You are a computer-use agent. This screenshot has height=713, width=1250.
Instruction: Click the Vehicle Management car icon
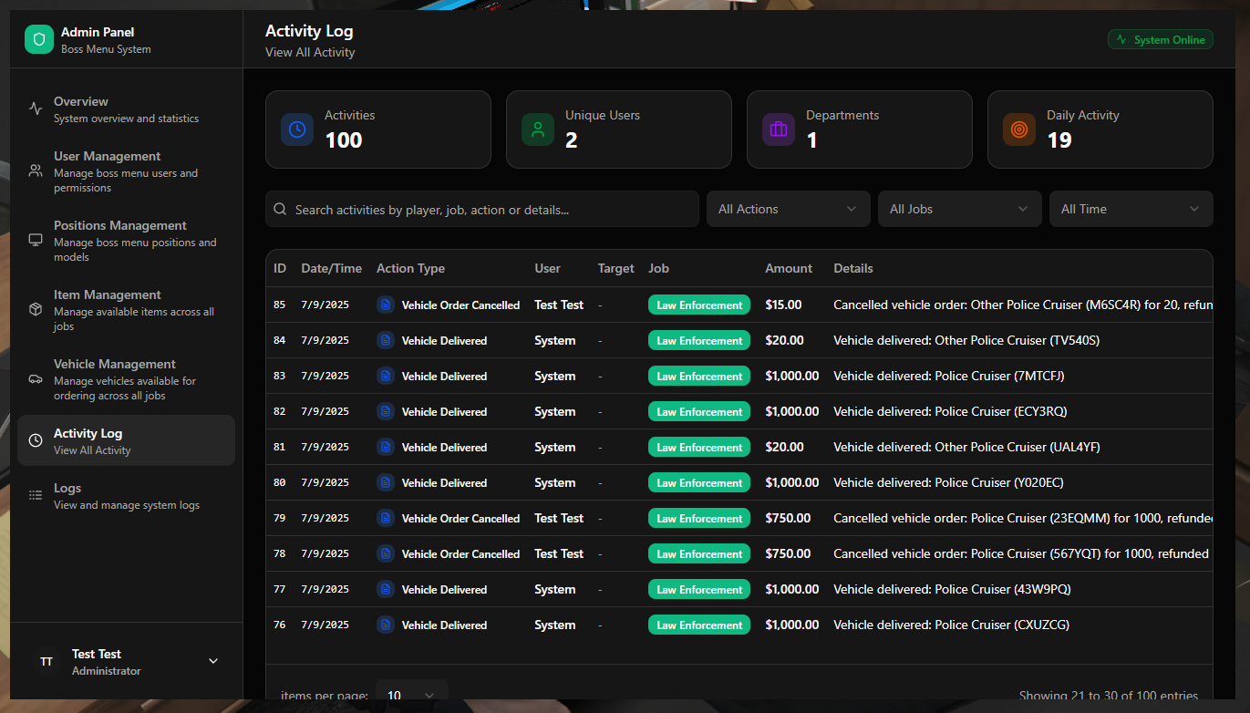point(35,377)
